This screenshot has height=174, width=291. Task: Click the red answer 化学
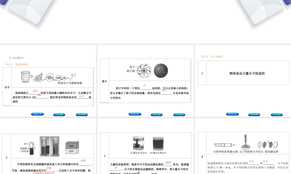pos(35,91)
